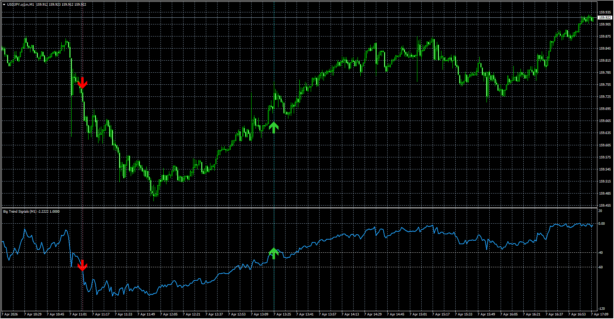Open the dropdown triangle beside USDJPY.oj1m,M1

coord(4,5)
